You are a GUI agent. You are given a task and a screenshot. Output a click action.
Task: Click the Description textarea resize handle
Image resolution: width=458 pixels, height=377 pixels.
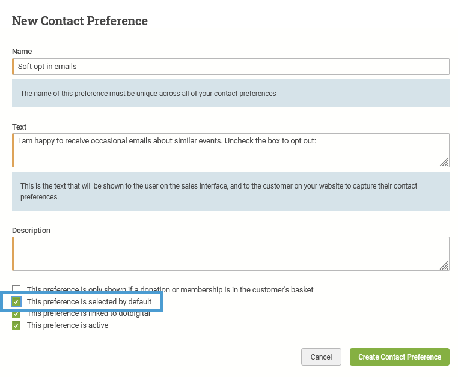click(x=444, y=265)
